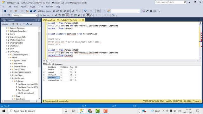
Task: Click the Query Options icon
Action: click(63, 15)
